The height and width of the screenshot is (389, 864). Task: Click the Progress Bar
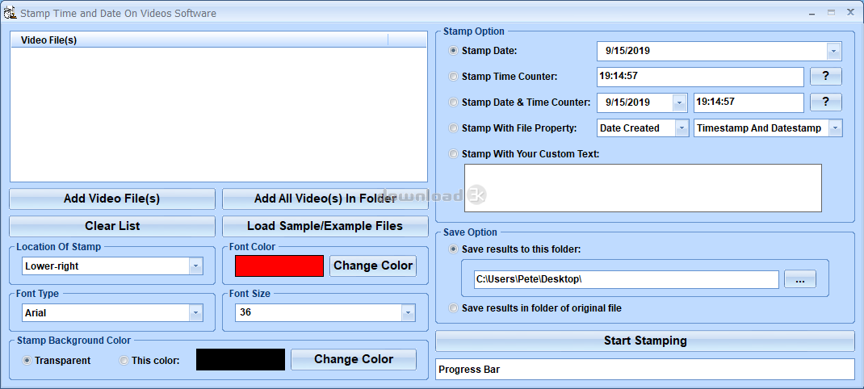(x=645, y=369)
